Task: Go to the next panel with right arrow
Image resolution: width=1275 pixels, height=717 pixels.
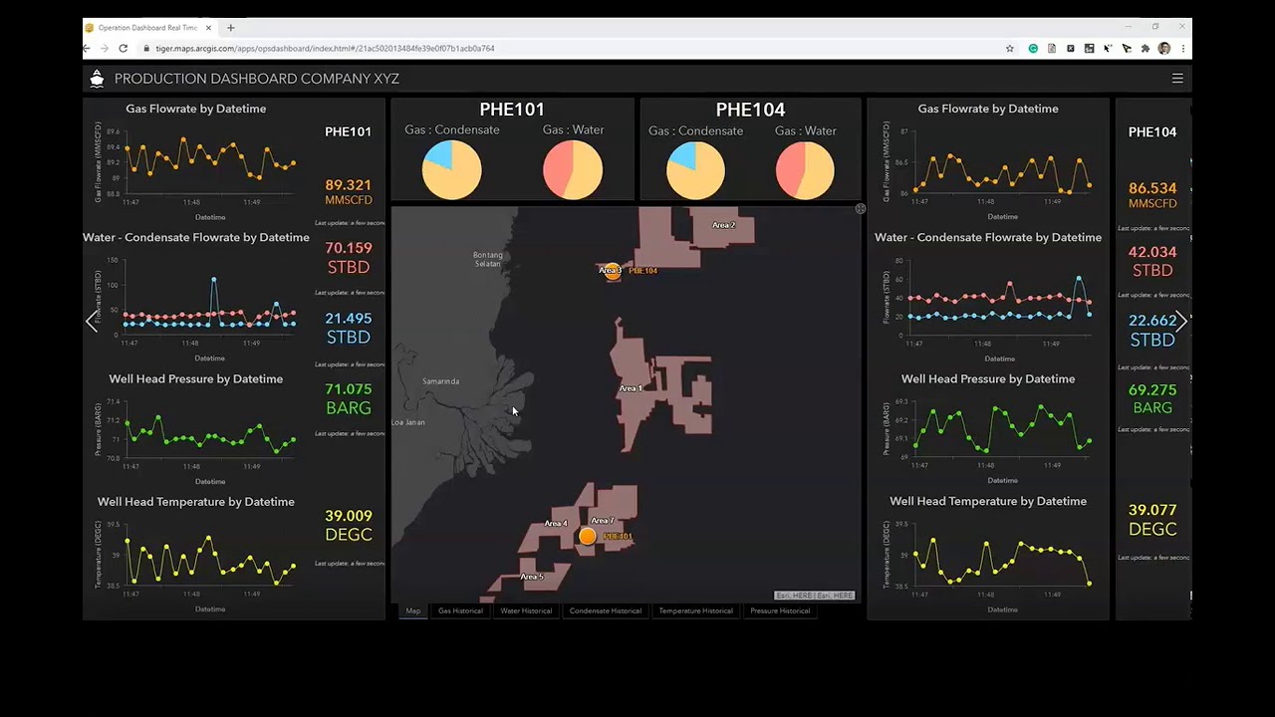Action: coord(1181,321)
